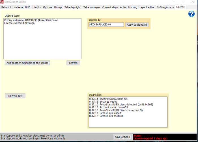Open the Table highlight tab
Screen dimensions: 198x142
coord(73,7)
